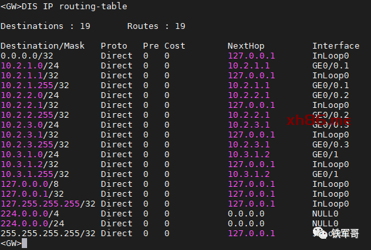Click the Destinations : 19 summary text
This screenshot has height=250, width=371.
[x=46, y=26]
